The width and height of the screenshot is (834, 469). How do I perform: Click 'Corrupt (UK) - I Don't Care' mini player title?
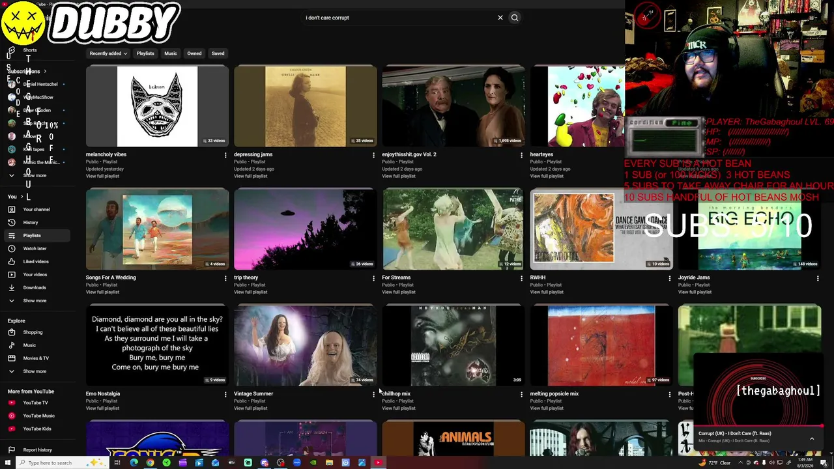(735, 433)
